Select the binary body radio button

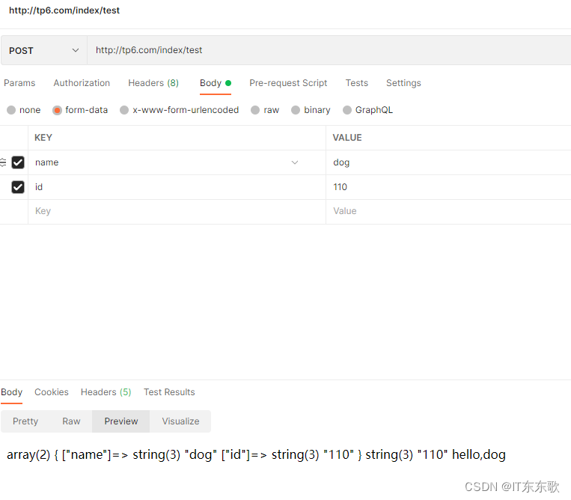pos(296,110)
